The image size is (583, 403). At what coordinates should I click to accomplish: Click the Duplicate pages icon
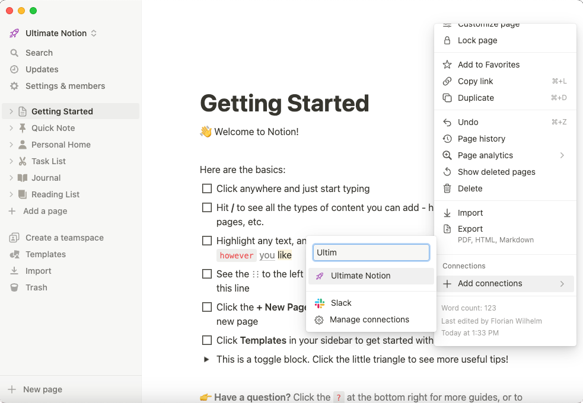pos(447,98)
